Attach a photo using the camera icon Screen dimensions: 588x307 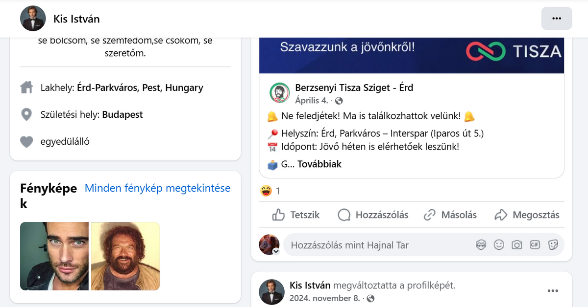[517, 245]
